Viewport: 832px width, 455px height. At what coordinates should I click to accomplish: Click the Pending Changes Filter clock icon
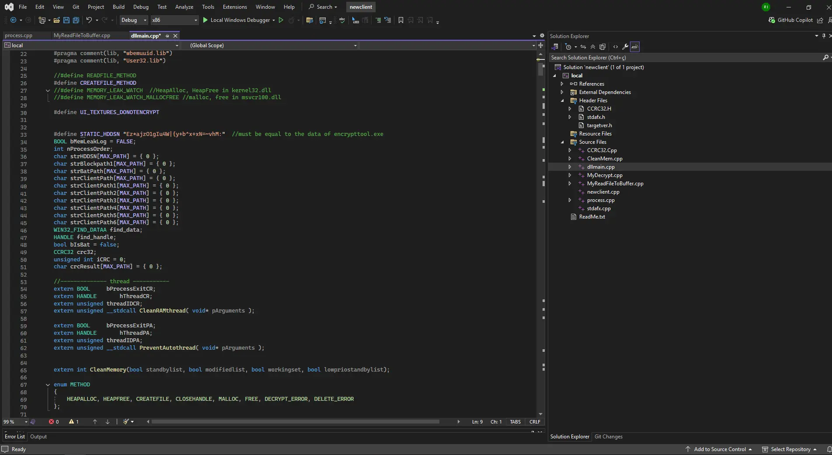coord(568,47)
